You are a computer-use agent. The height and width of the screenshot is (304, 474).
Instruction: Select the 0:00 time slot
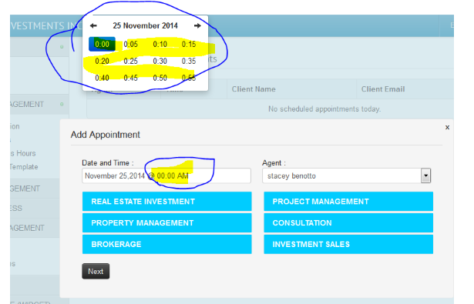click(x=102, y=45)
